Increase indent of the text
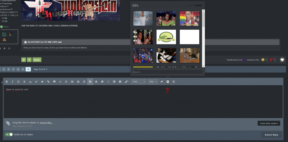 [114, 82]
